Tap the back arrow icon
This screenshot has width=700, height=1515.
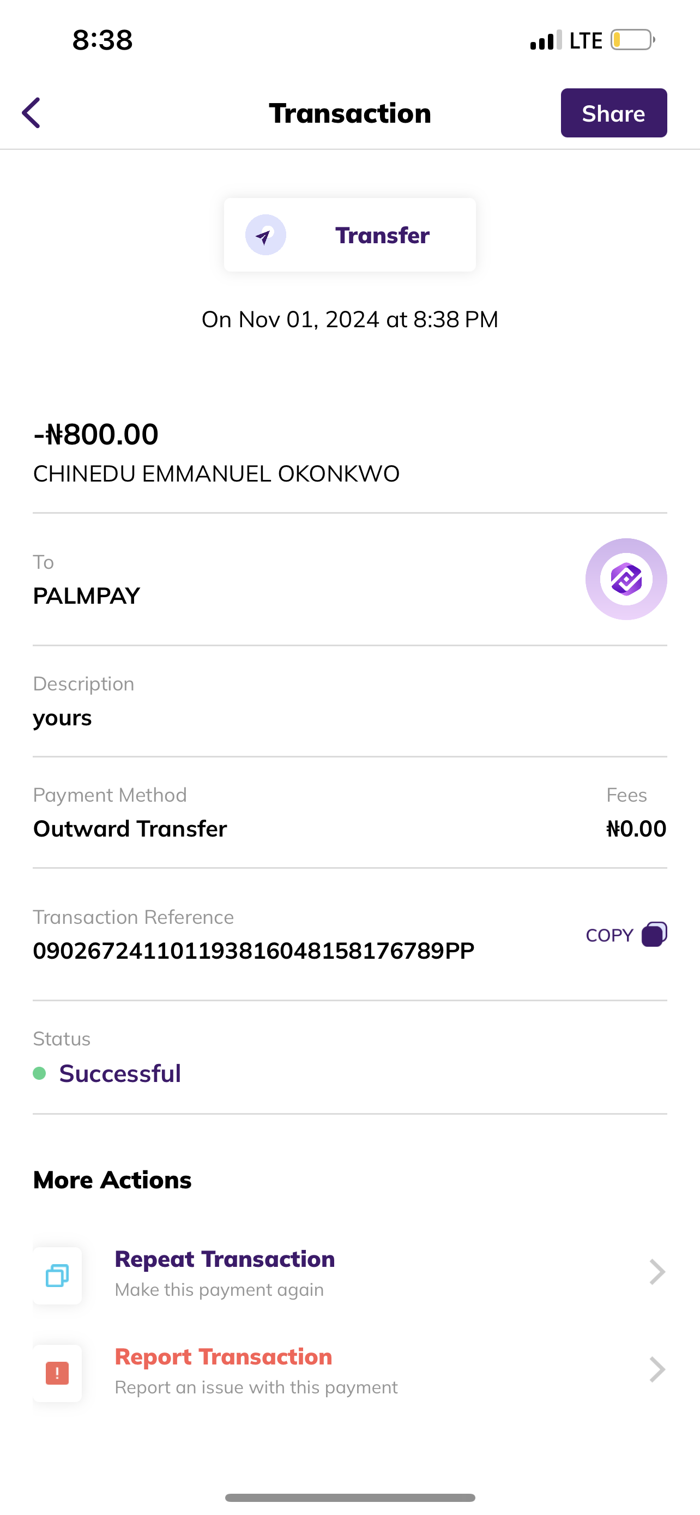coord(32,113)
